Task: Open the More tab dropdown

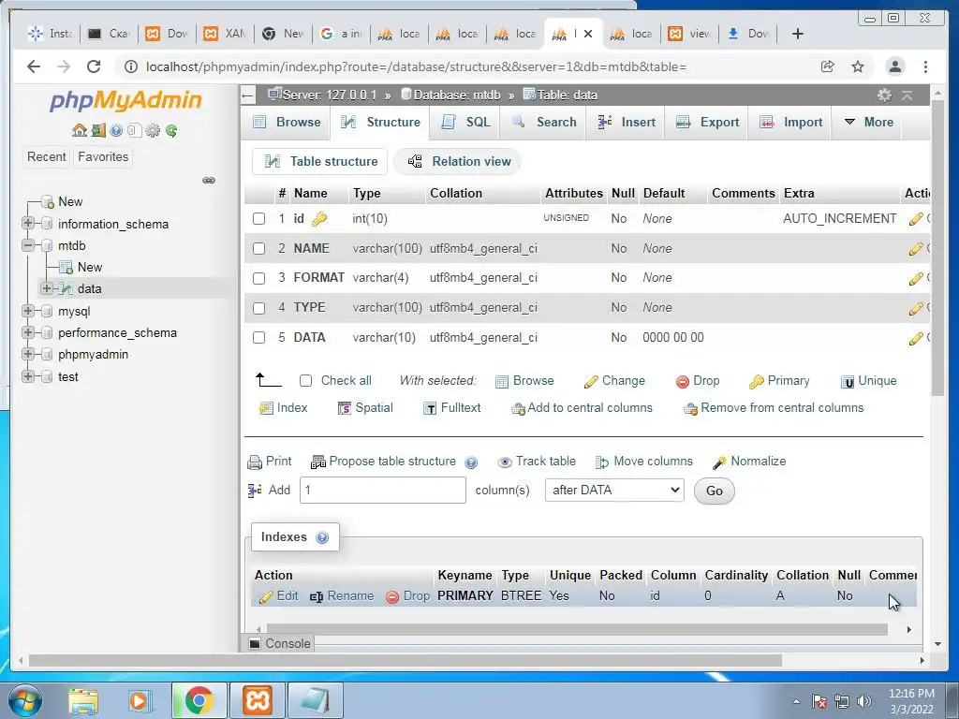Action: point(869,123)
